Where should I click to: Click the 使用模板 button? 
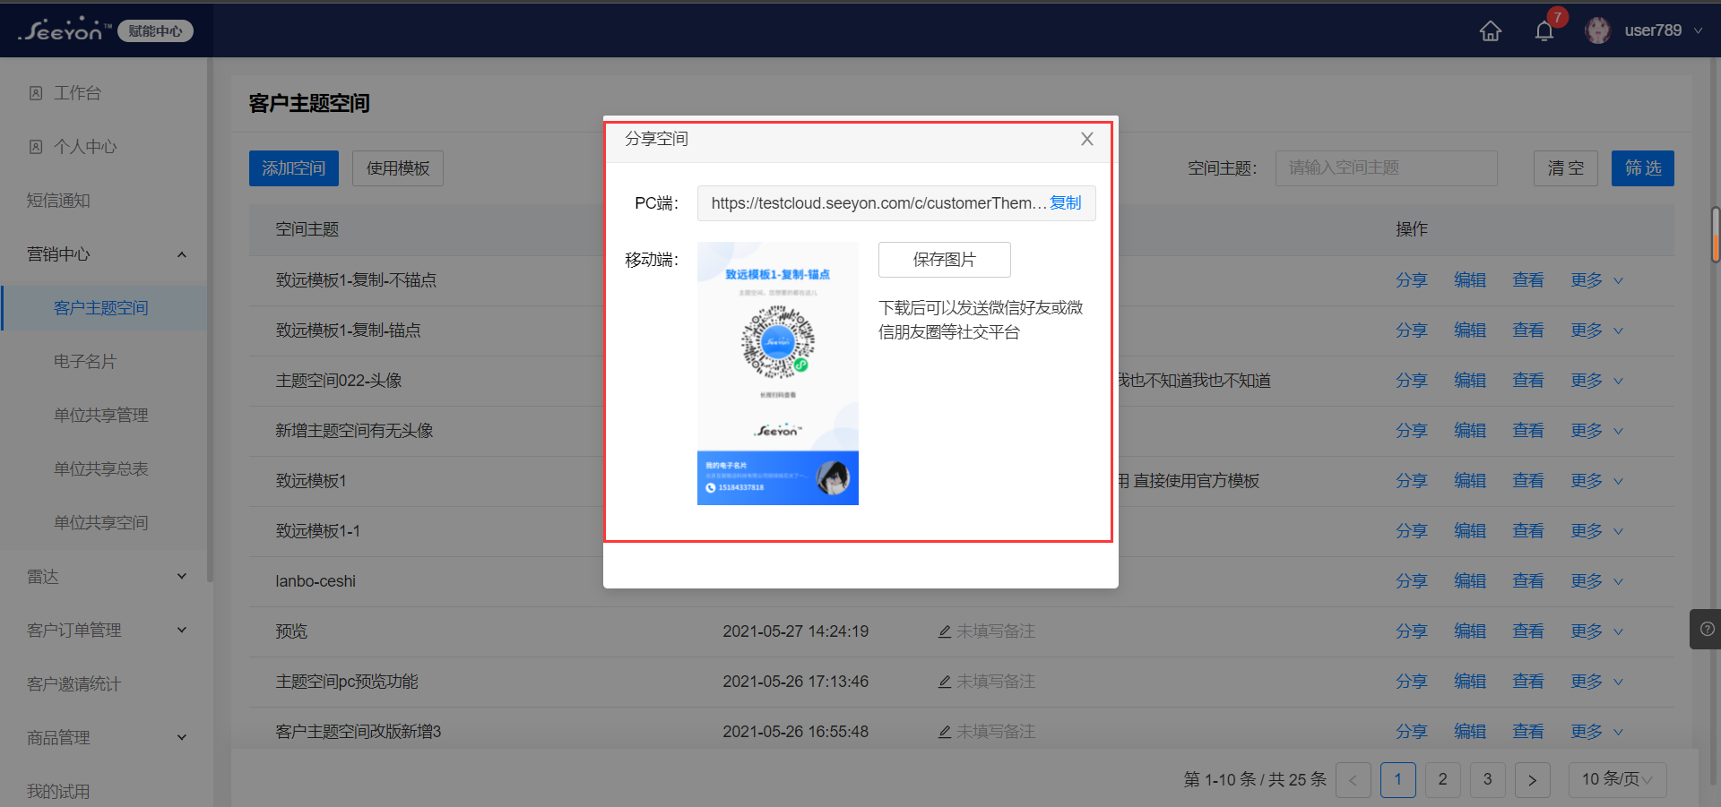(x=398, y=168)
